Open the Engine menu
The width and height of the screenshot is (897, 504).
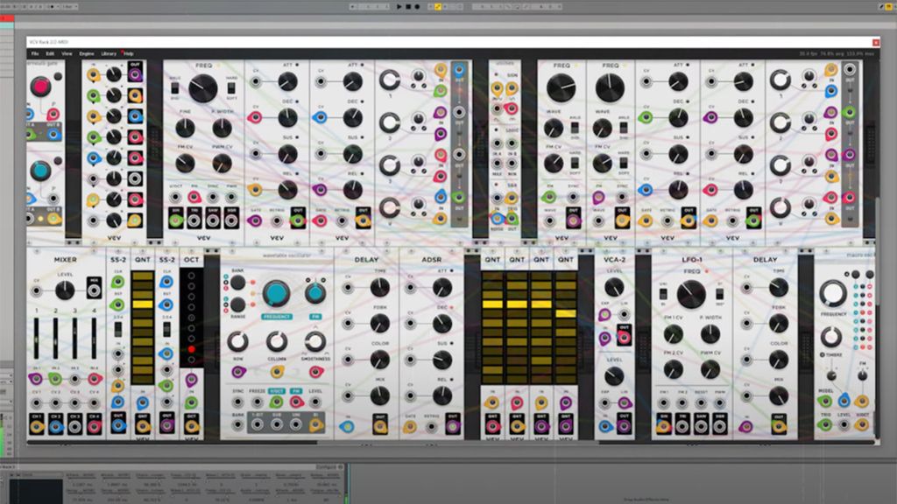(x=86, y=53)
